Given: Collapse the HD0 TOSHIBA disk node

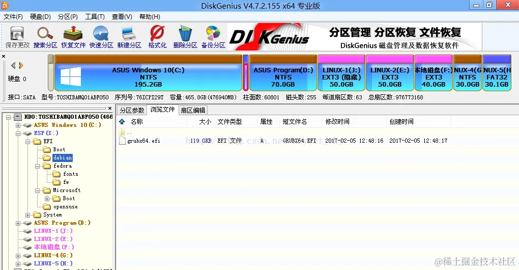Looking at the screenshot, I should (x=9, y=117).
